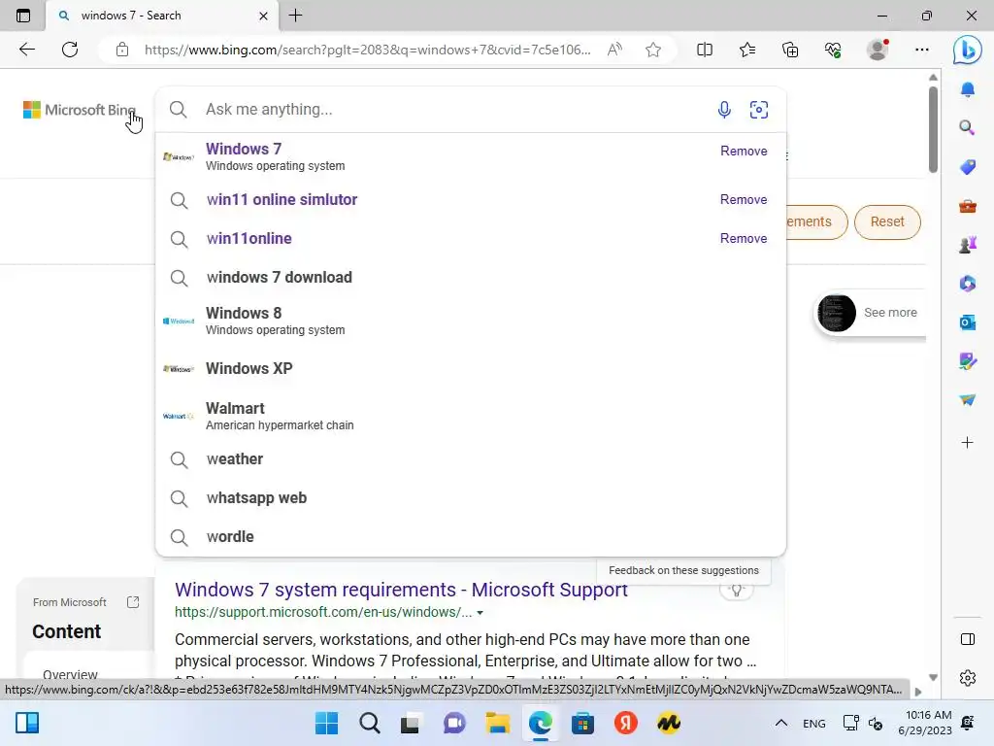
Task: Open sidebar settings gear
Action: click(968, 678)
